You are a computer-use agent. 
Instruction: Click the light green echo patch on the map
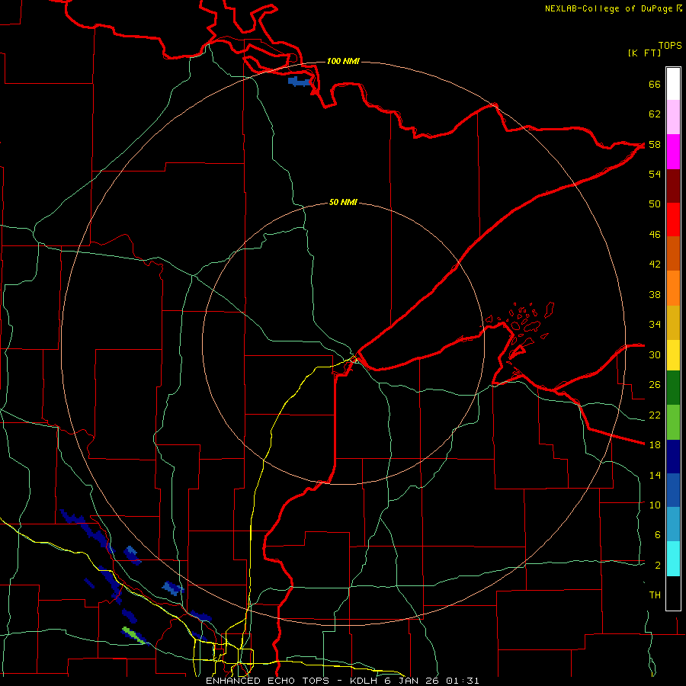(133, 634)
